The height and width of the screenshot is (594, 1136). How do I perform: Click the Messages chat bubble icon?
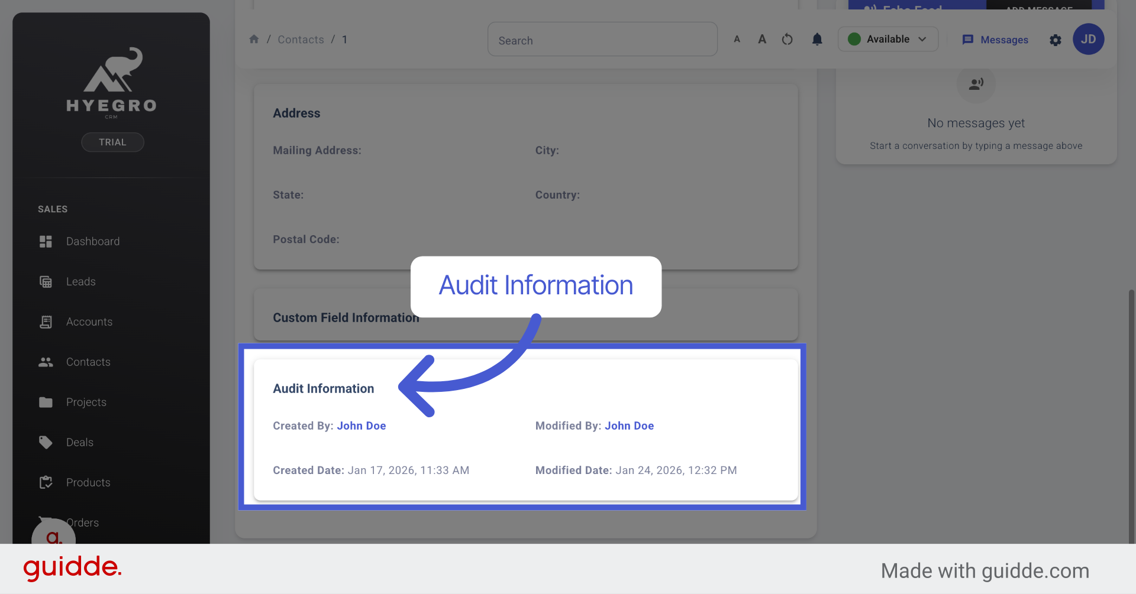click(968, 40)
